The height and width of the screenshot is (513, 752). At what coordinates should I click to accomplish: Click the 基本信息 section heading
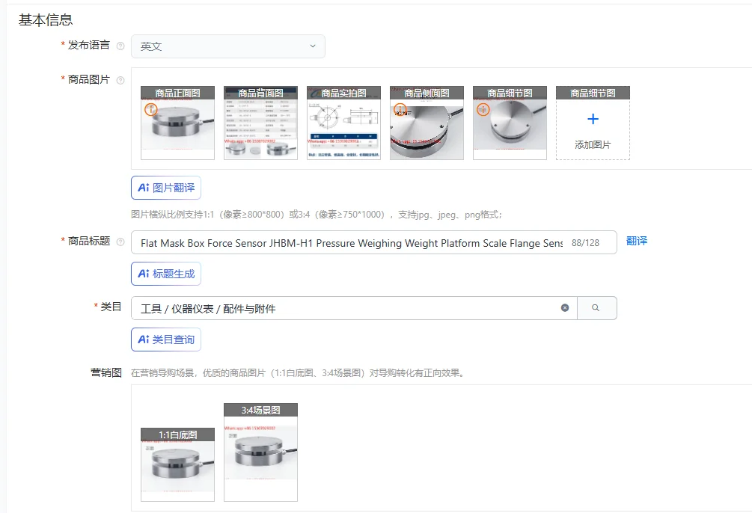click(46, 20)
